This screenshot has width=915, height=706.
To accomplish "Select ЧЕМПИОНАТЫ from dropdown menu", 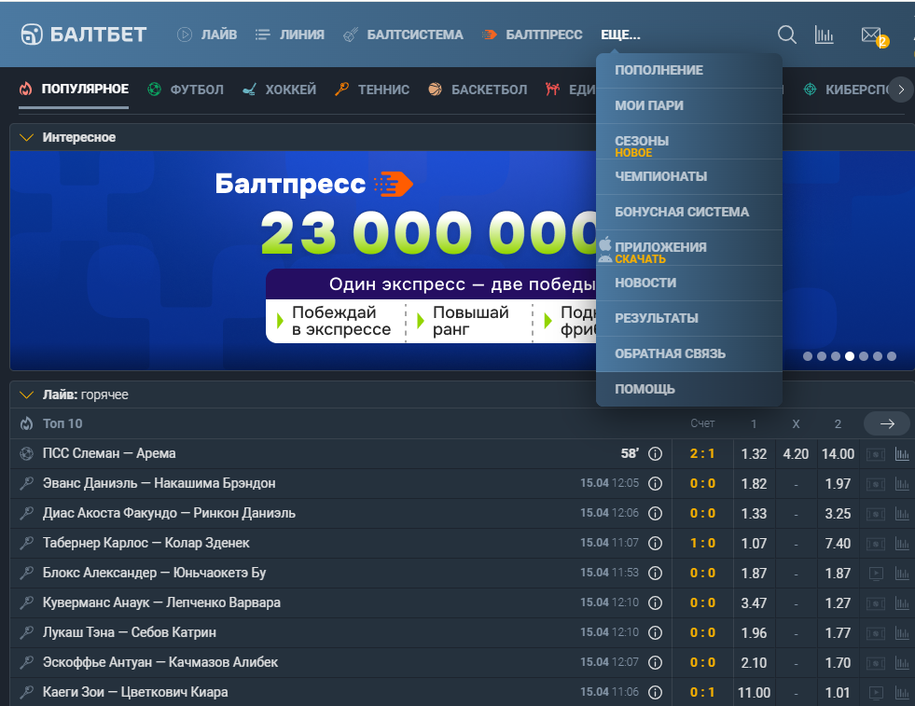I will (689, 176).
